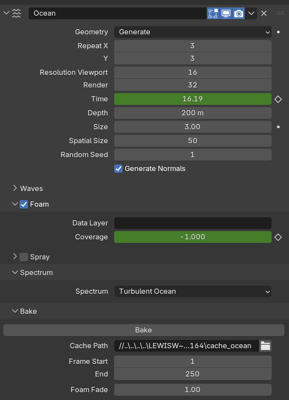Expand the Spray subpanel arrow
Screen dimensions: 289x400
pyautogui.click(x=15, y=257)
